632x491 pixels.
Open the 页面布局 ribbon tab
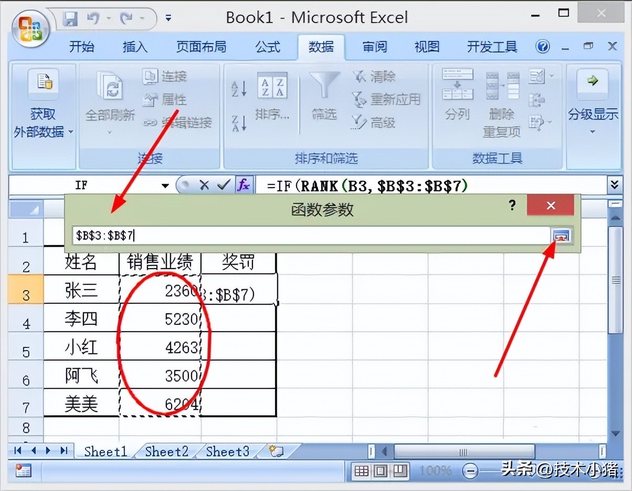pos(201,47)
